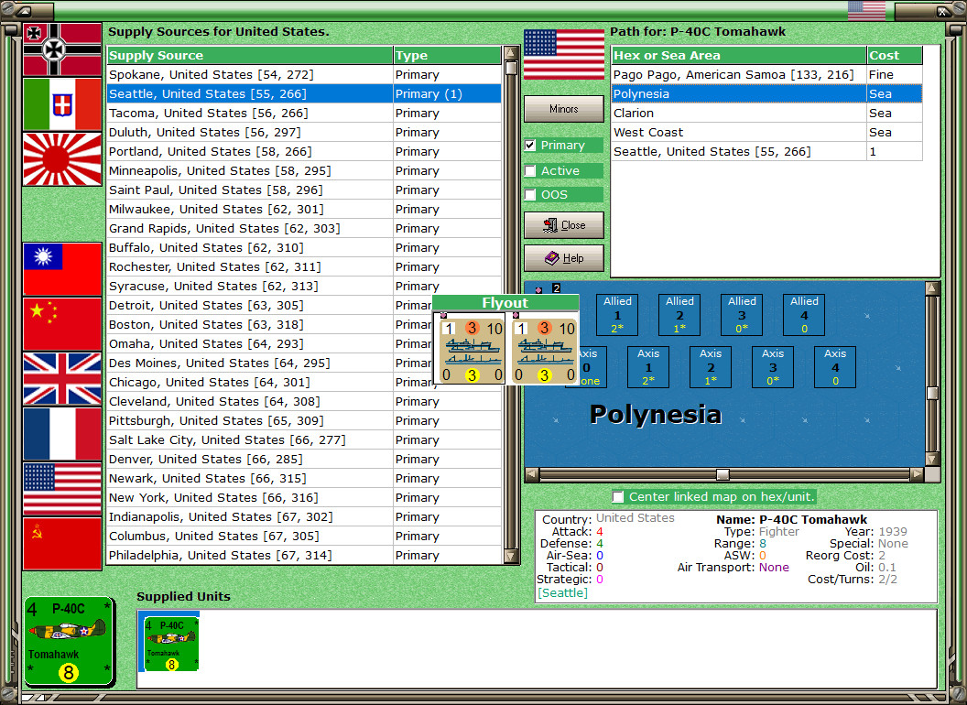Enable the Active checkbox

[530, 171]
